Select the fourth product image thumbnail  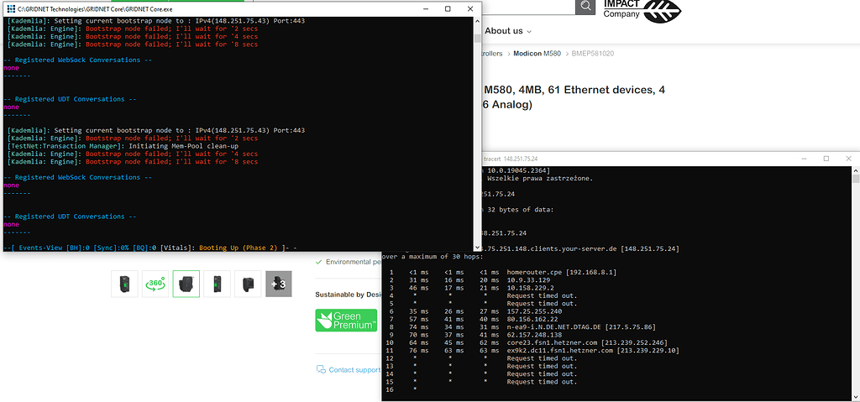pos(218,284)
